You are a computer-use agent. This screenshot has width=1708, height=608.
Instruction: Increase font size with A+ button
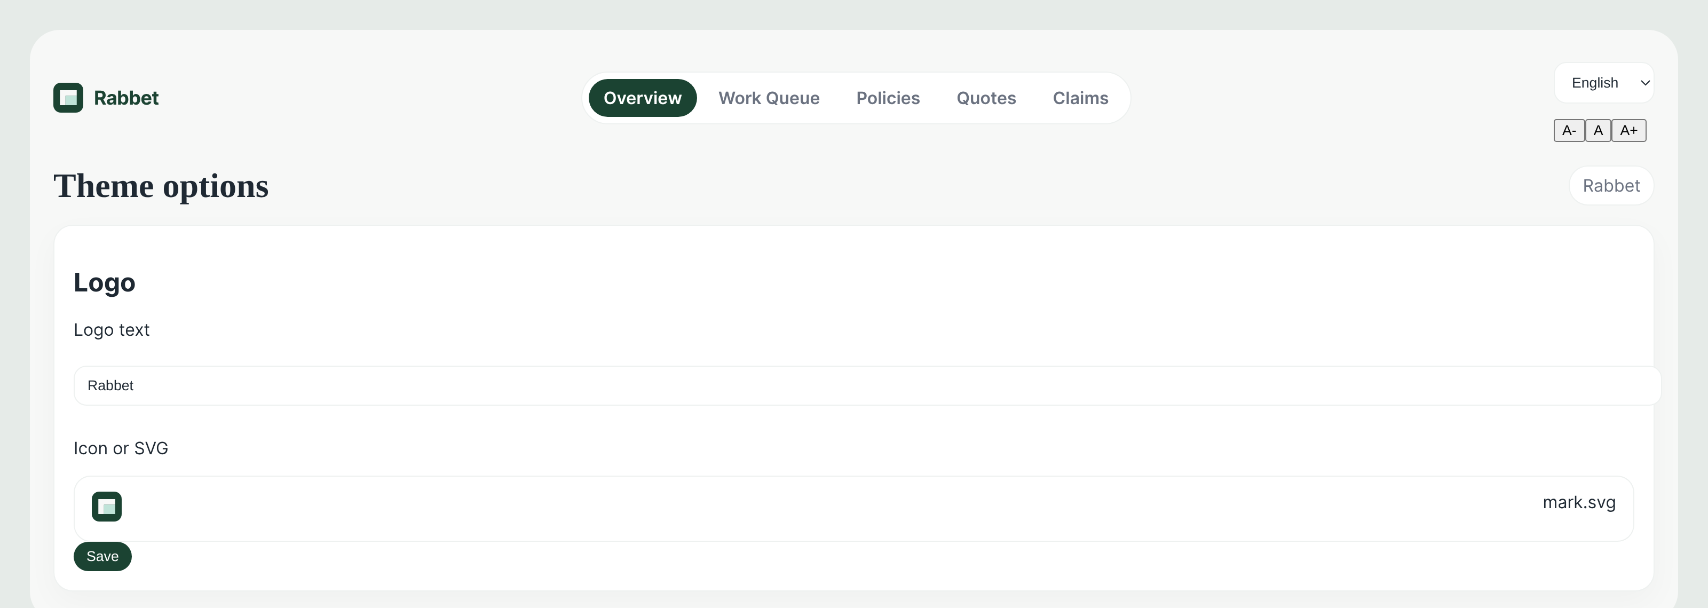pyautogui.click(x=1628, y=131)
